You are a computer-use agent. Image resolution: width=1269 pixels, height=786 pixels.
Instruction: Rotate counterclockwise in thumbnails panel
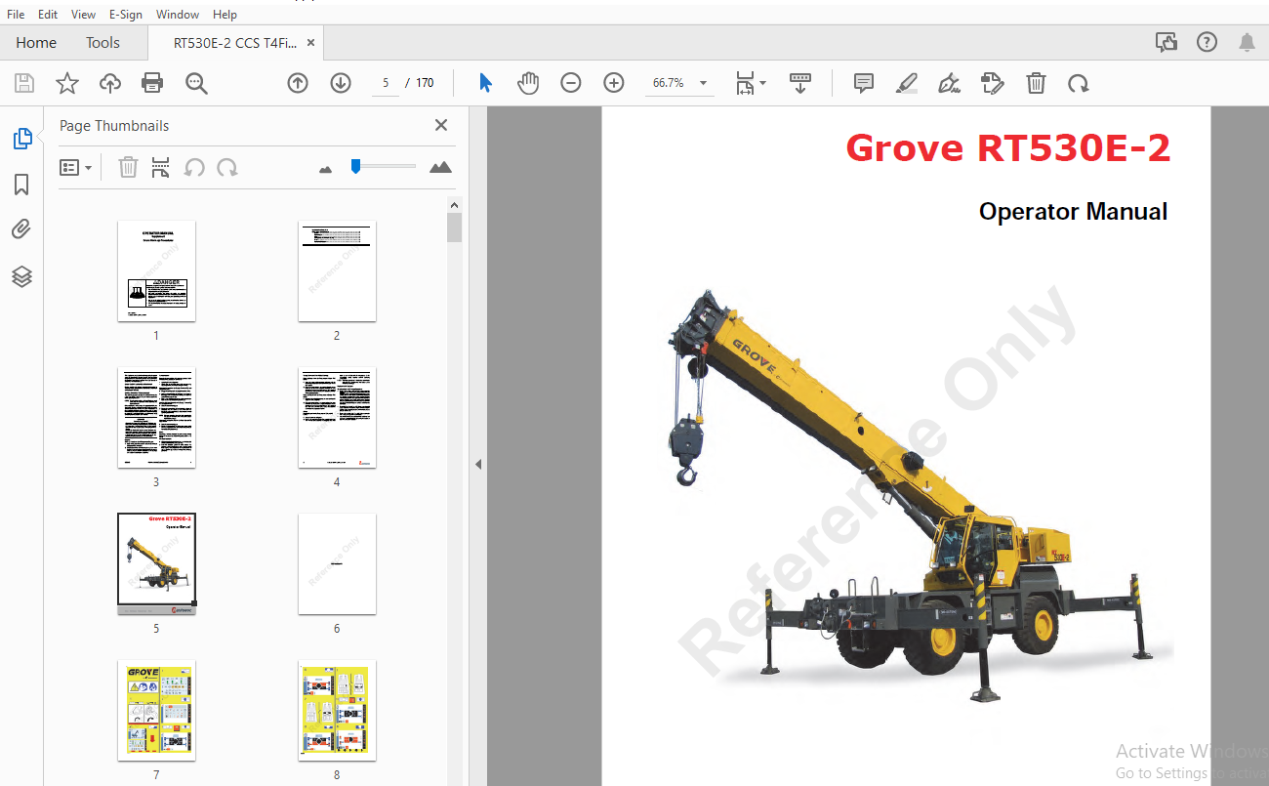pos(194,167)
